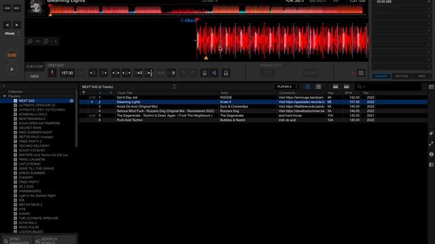Switch to the GRID panel tab
Screen dimensions: 435x244
click(35, 77)
